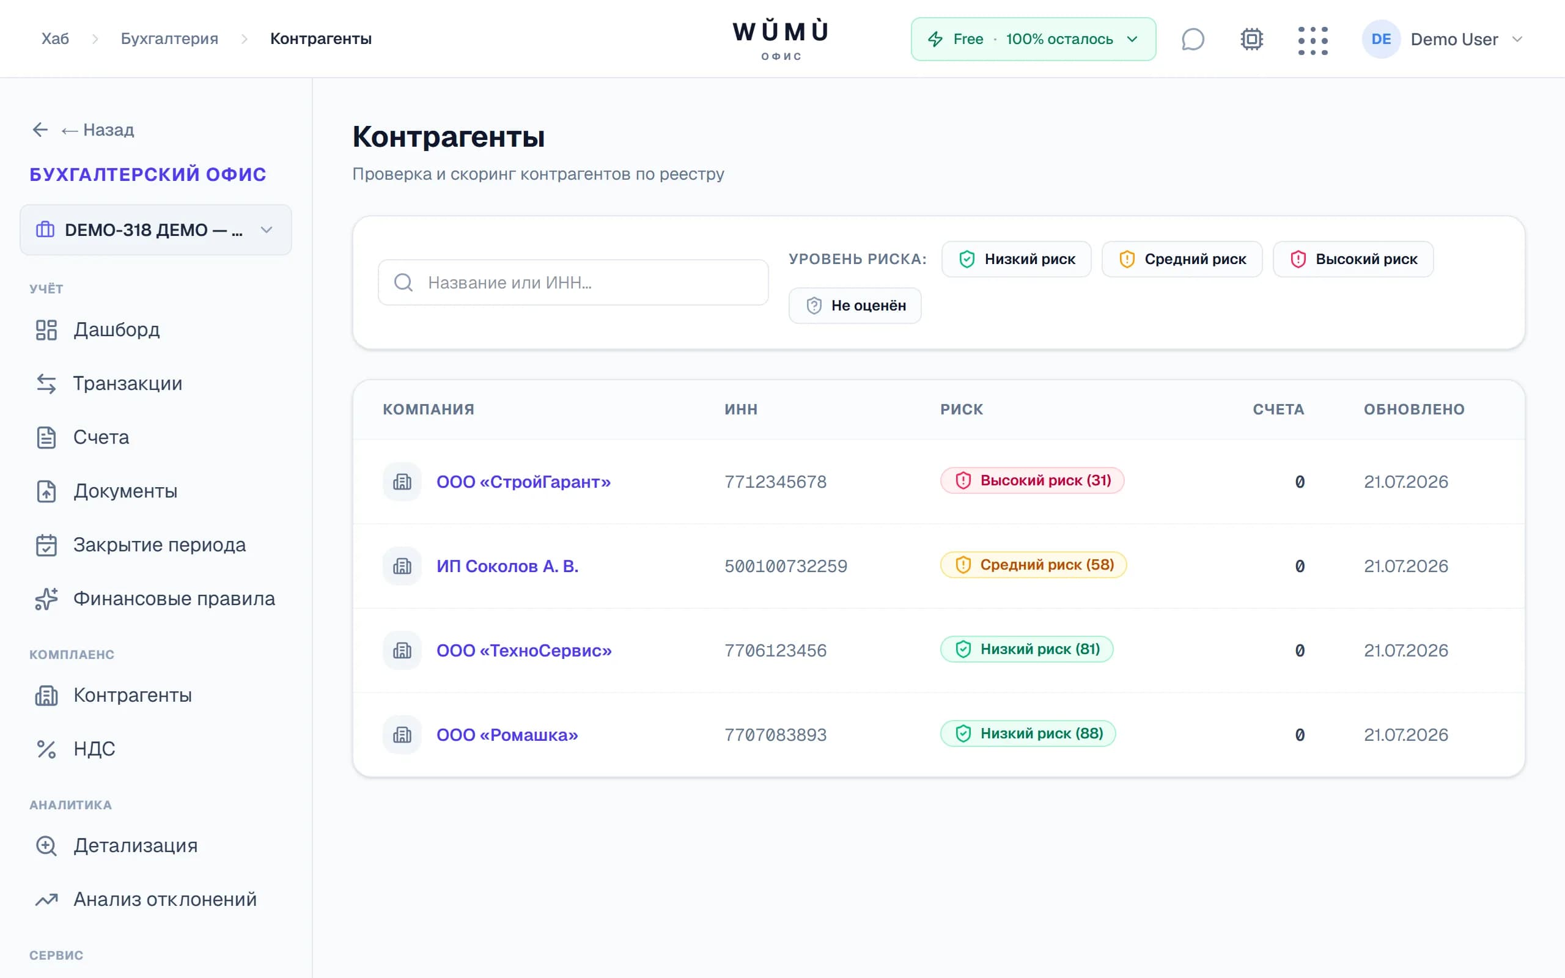
Task: Click the ИНН column header
Action: coord(740,410)
